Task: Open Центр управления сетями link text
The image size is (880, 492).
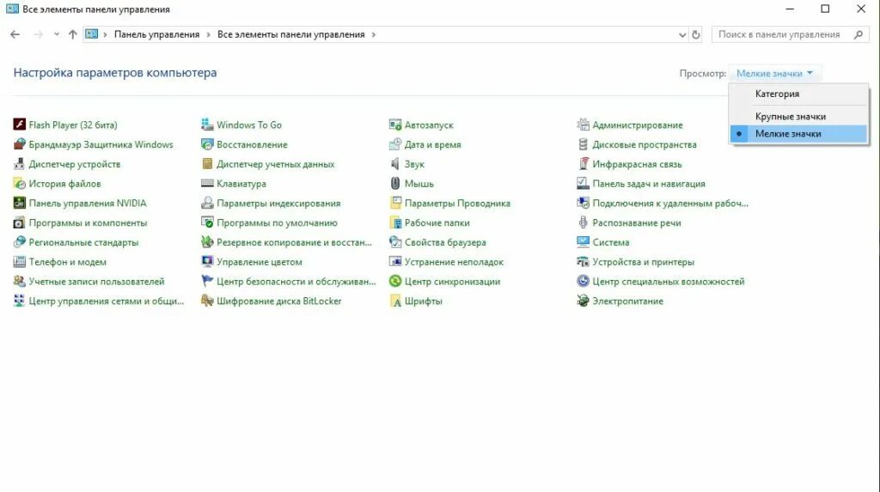Action: [106, 301]
